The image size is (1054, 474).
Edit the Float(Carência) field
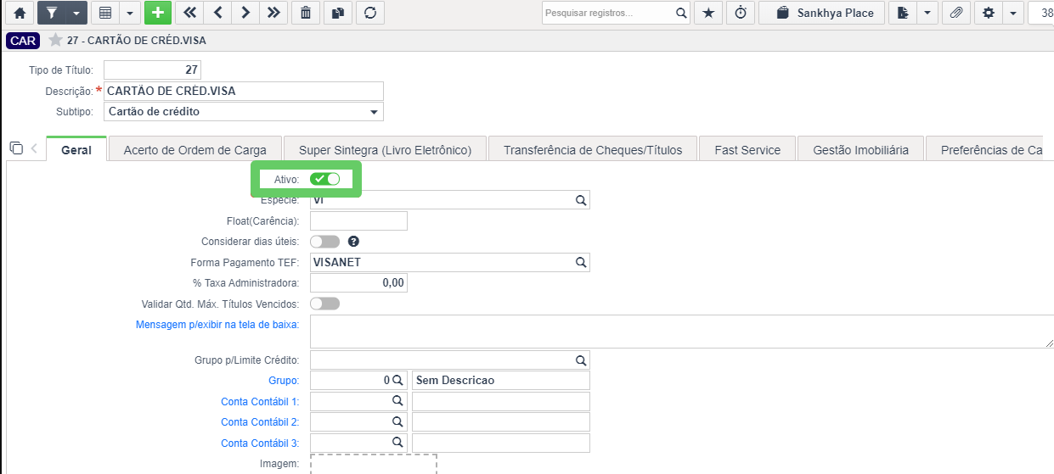(x=358, y=220)
